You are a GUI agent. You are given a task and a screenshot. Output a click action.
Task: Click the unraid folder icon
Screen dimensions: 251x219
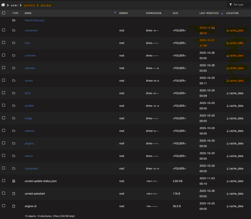(x=14, y=81)
